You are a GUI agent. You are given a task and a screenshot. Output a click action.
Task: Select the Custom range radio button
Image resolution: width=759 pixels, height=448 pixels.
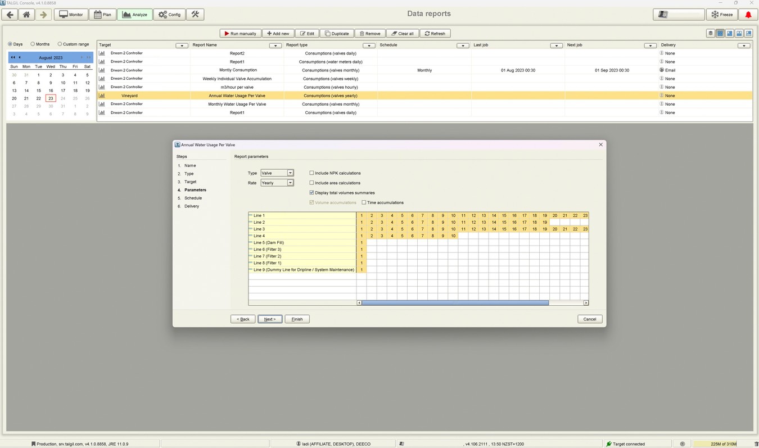tap(60, 44)
